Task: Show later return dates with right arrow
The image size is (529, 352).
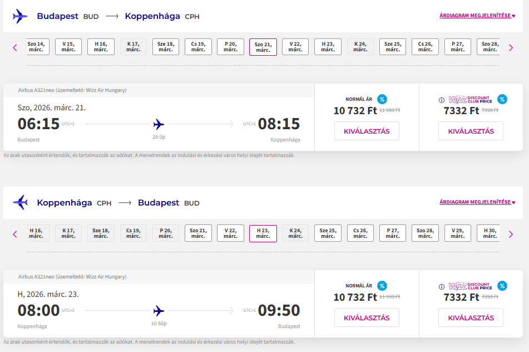Action: point(511,234)
